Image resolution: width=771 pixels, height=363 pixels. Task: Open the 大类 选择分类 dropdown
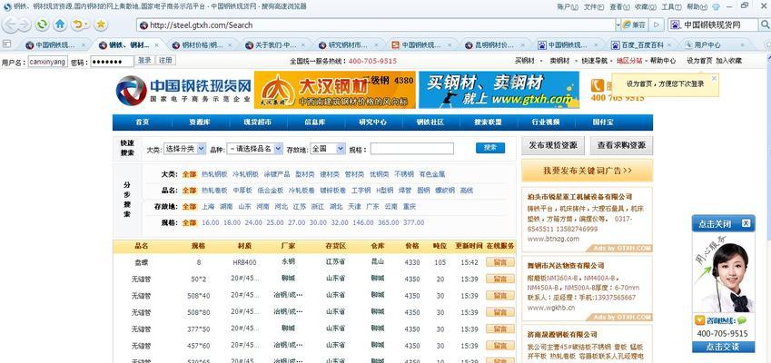click(x=184, y=148)
